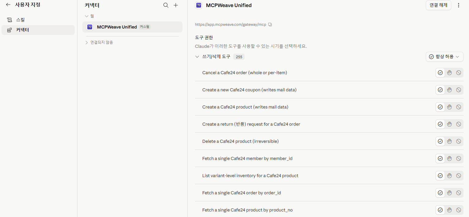This screenshot has height=217, width=469.
Task: Click the 255 tool count badge
Action: [239, 57]
